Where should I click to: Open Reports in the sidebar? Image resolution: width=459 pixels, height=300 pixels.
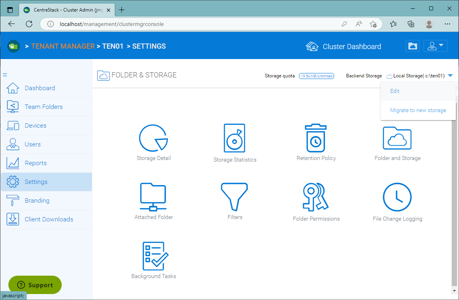click(36, 163)
